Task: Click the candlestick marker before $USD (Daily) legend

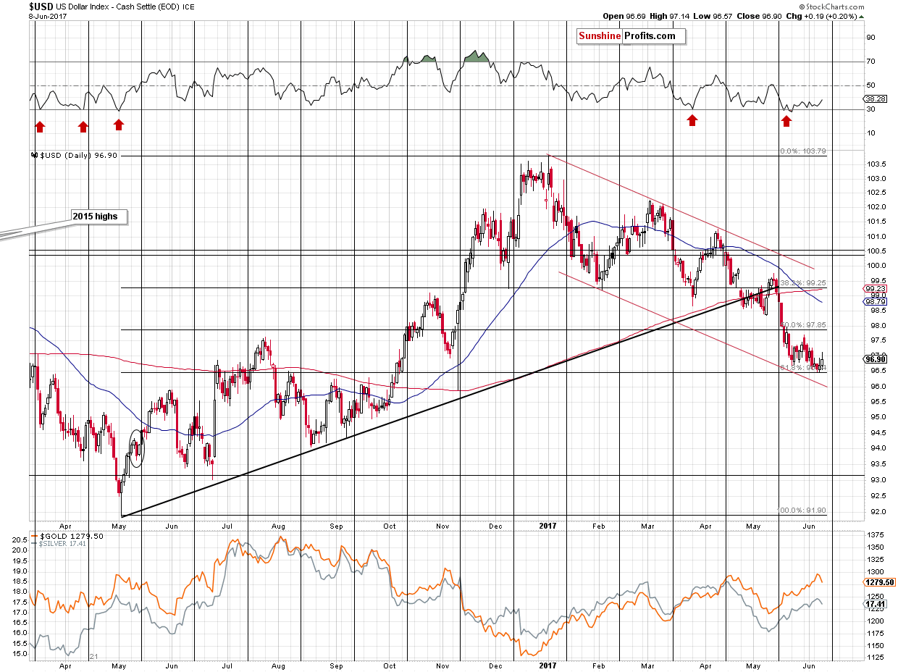Action: tap(34, 155)
